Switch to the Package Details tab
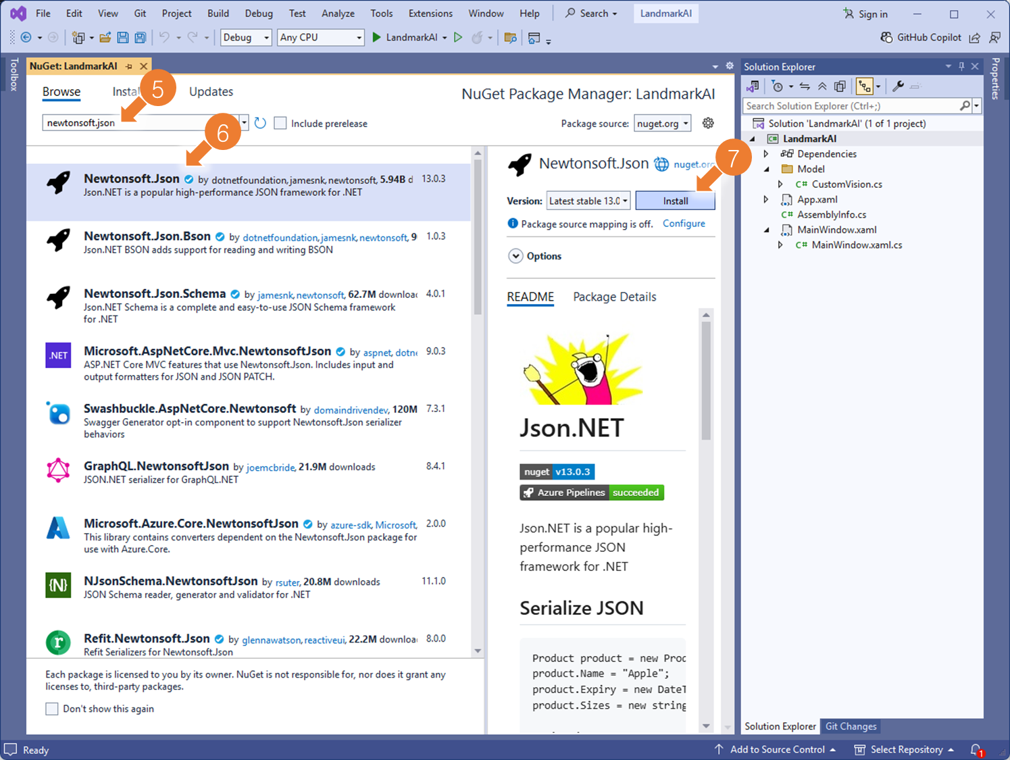Screen dimensions: 1010x760 615,297
